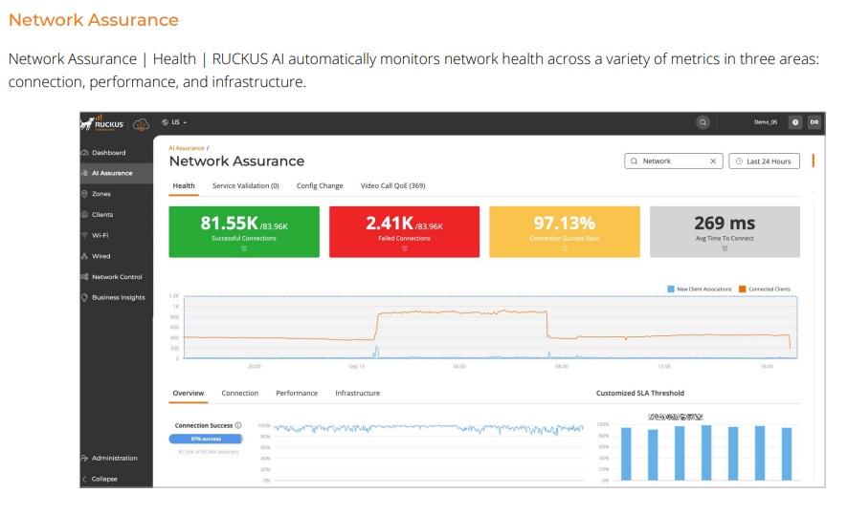Expand the Avg Time To Connect chevron
This screenshot has height=515, width=848.
click(725, 248)
